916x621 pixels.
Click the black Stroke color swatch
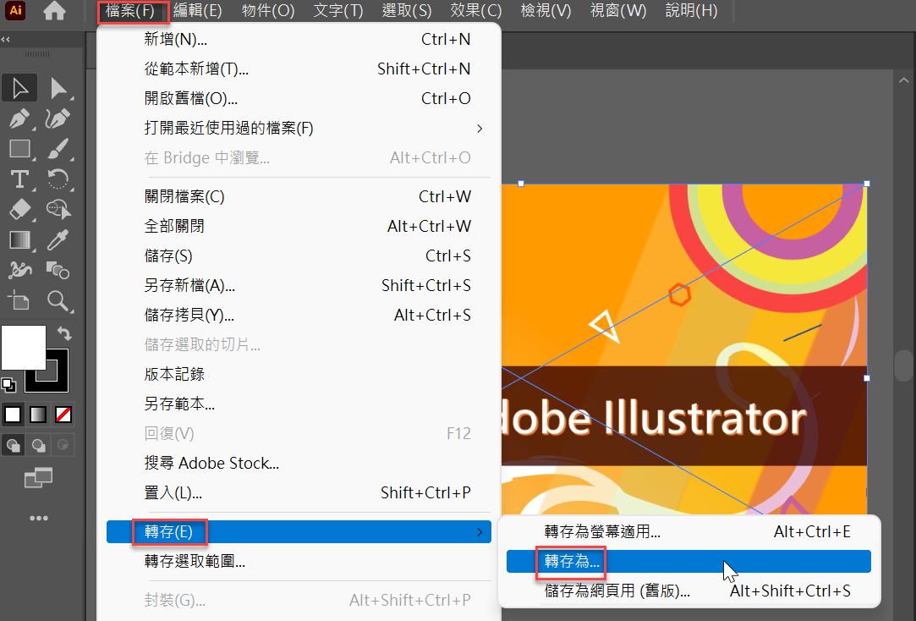[x=57, y=380]
